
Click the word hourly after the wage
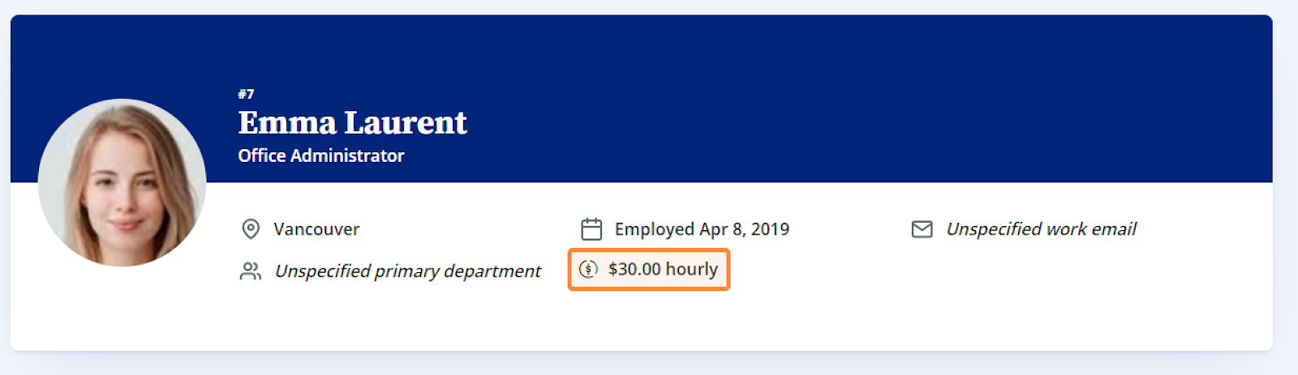692,269
